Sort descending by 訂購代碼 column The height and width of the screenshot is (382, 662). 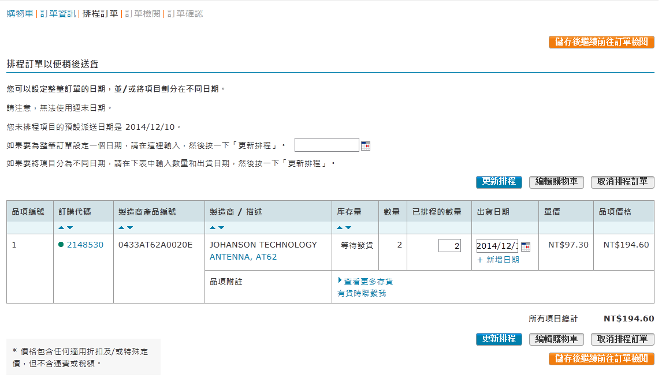[70, 228]
